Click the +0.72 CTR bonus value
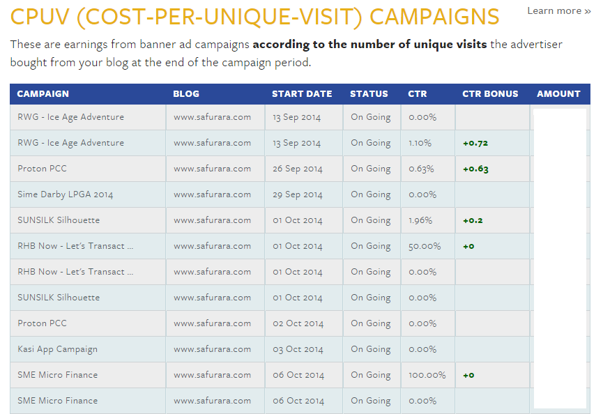 pos(475,144)
